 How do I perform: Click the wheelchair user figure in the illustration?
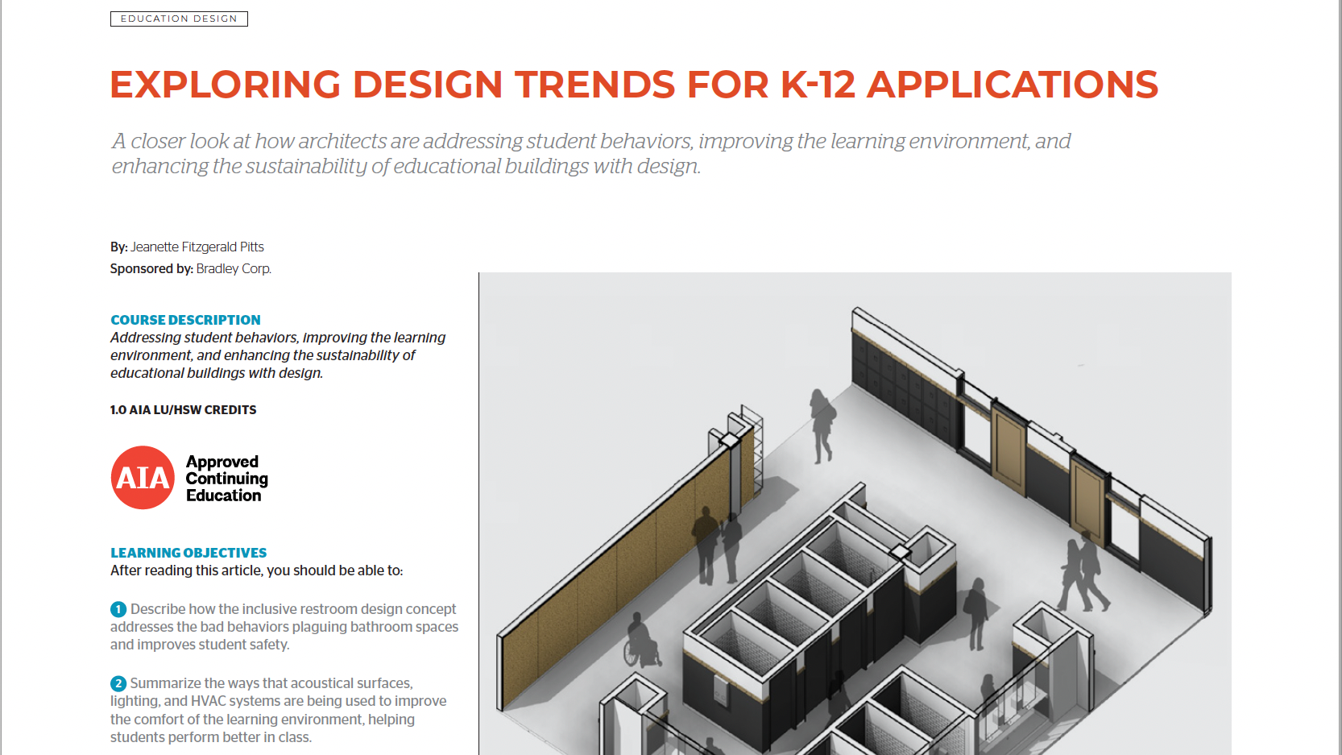click(641, 642)
